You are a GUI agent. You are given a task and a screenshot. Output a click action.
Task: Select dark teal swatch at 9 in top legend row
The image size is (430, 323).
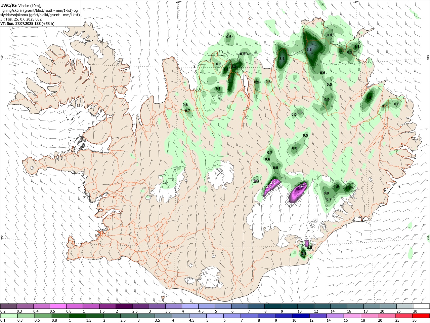click(289, 307)
